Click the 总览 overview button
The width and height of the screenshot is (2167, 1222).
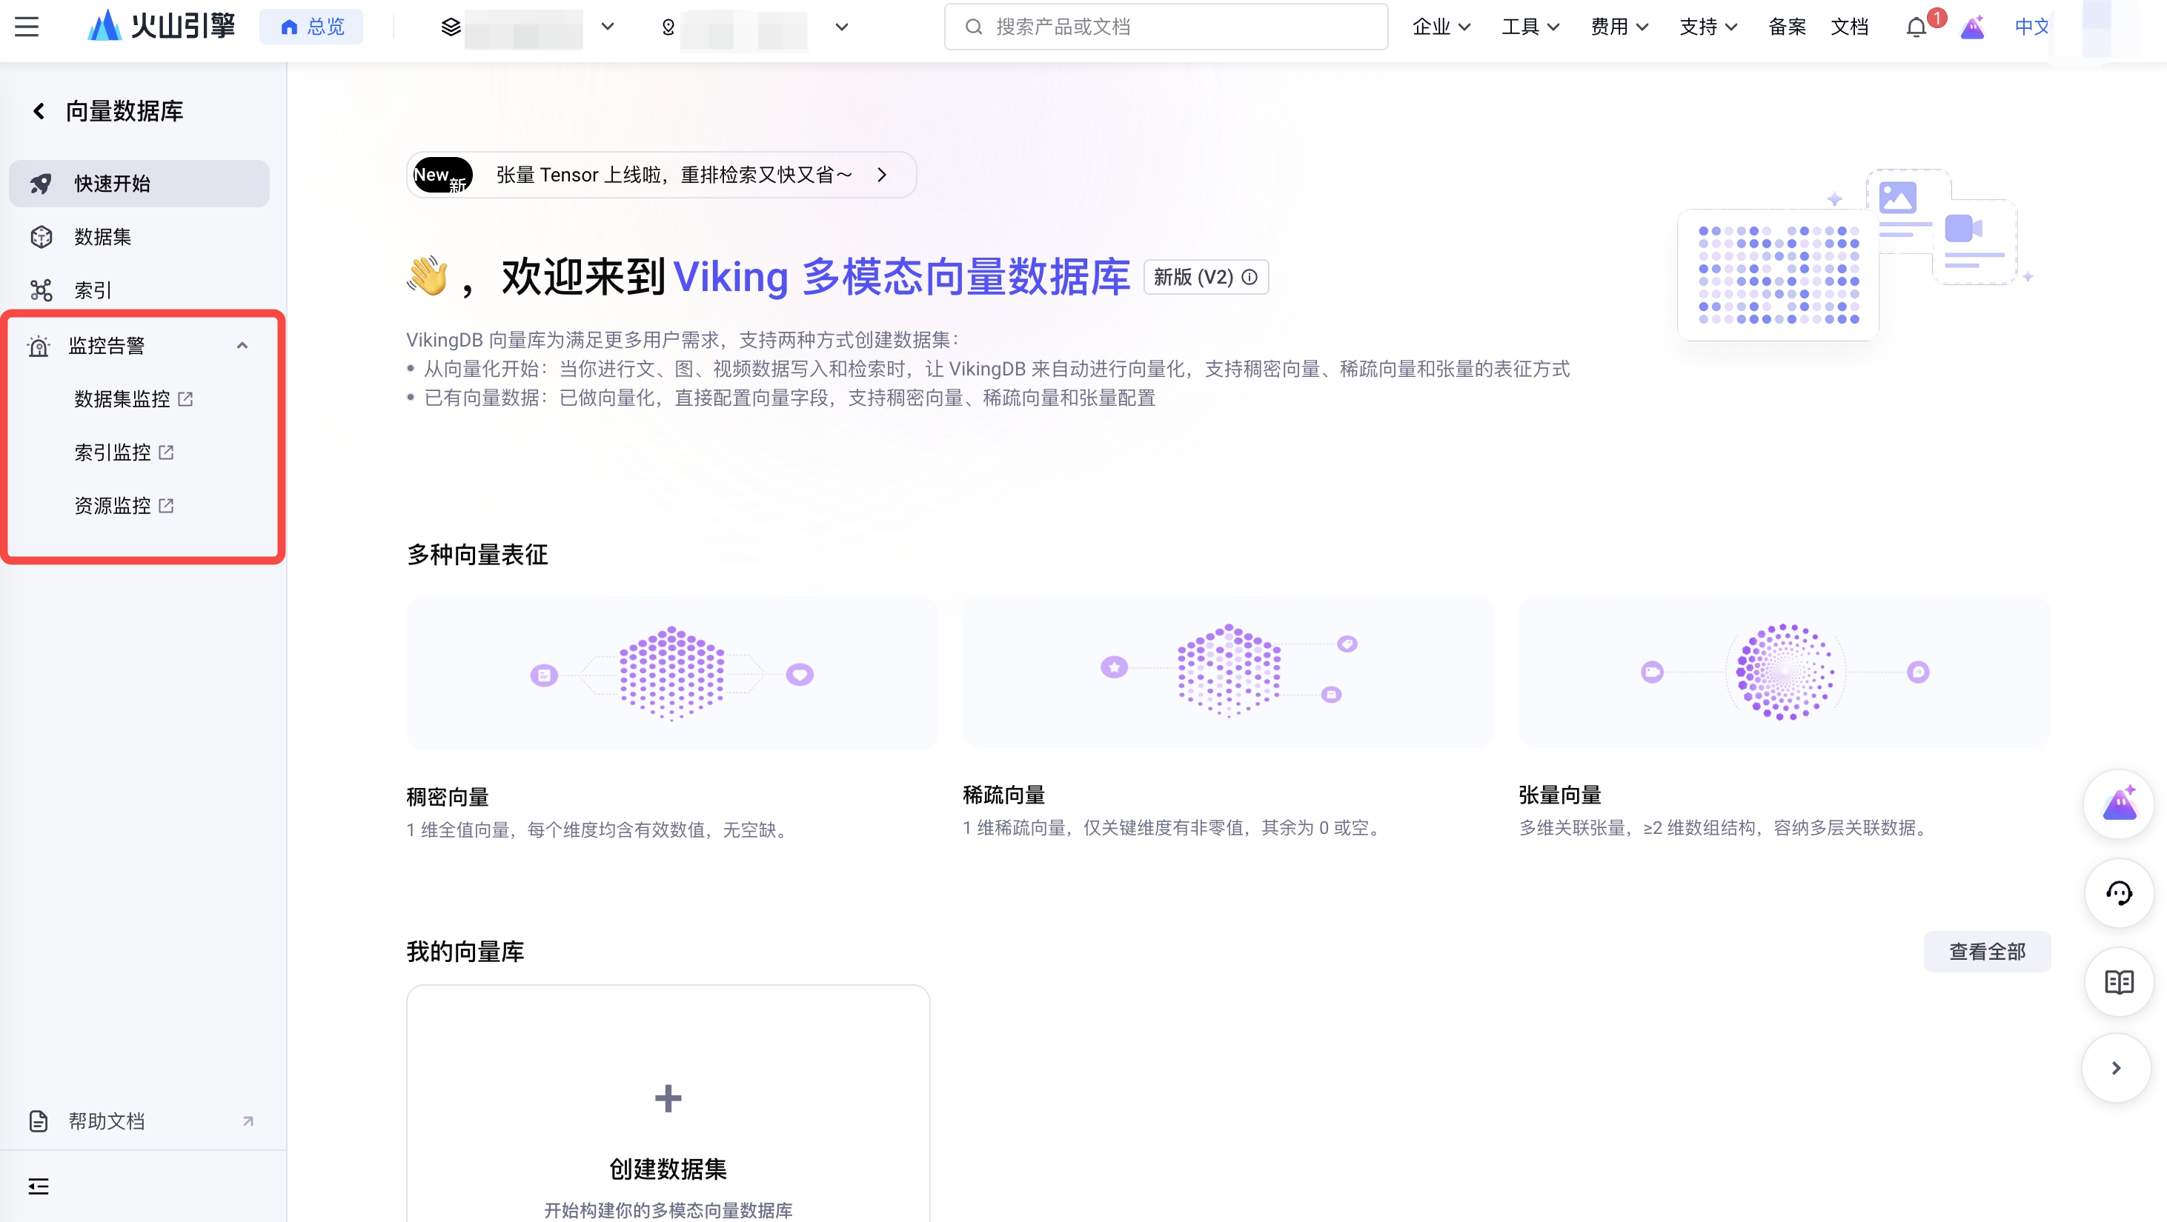pyautogui.click(x=311, y=27)
